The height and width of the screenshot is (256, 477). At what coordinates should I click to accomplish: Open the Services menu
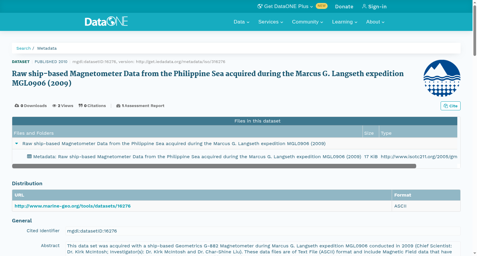coord(271,22)
